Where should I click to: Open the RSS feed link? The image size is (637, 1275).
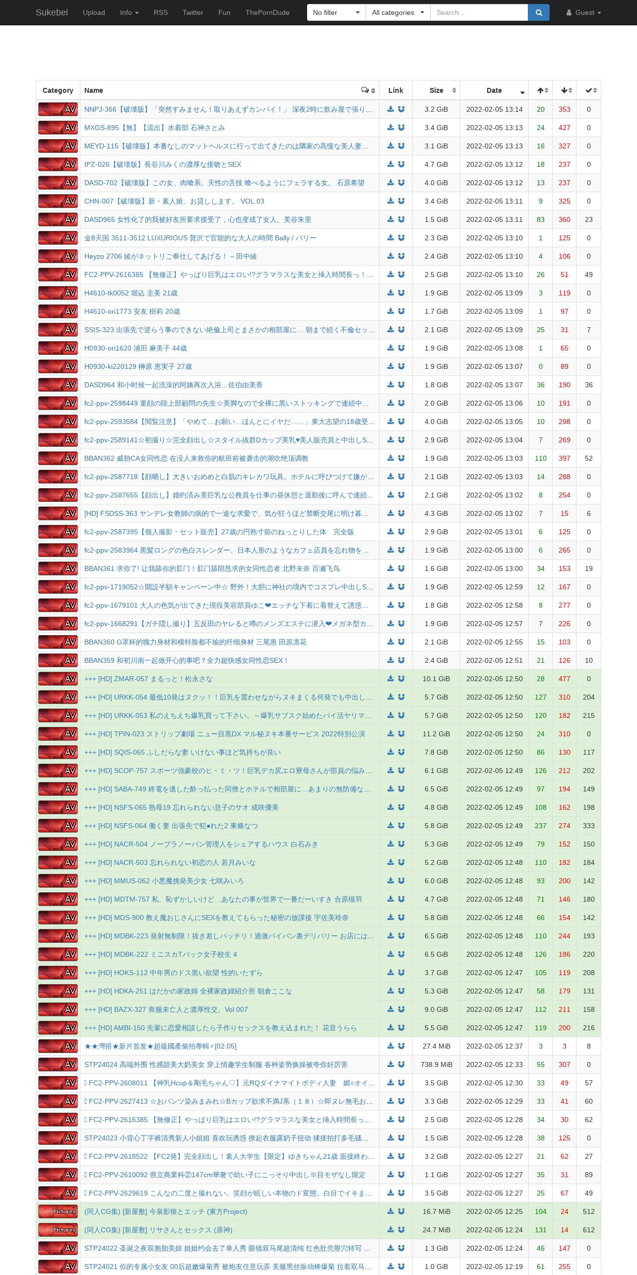point(161,12)
